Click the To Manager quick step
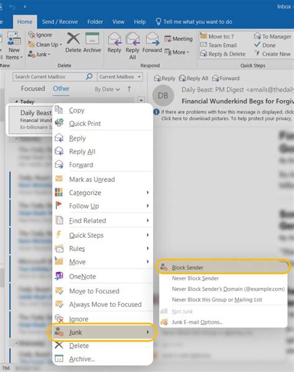 click(272, 37)
